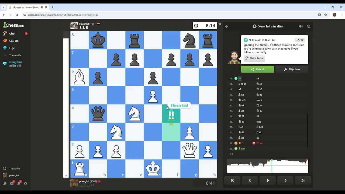
Task: Click Hassnsd player name
Action: coord(84,24)
